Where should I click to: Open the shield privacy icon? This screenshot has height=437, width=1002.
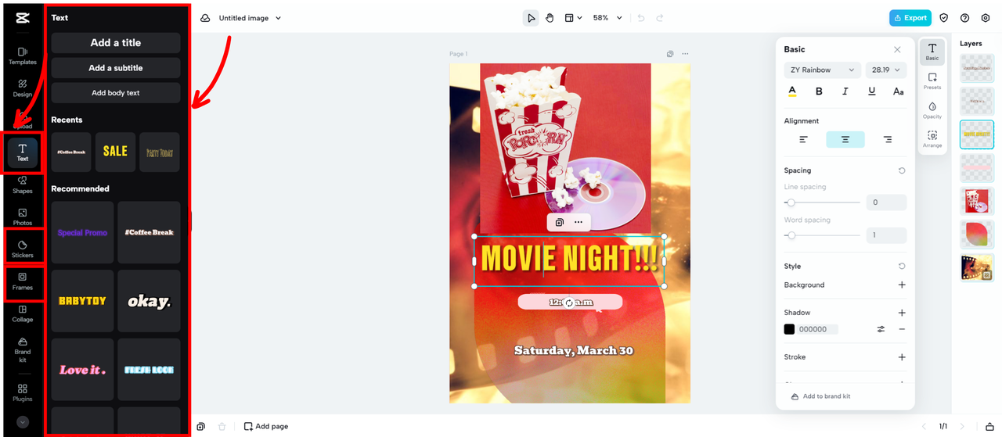coord(944,18)
